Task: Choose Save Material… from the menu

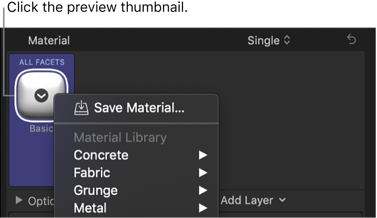Action: [139, 108]
